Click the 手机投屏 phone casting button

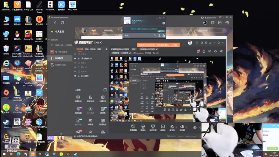click(153, 128)
